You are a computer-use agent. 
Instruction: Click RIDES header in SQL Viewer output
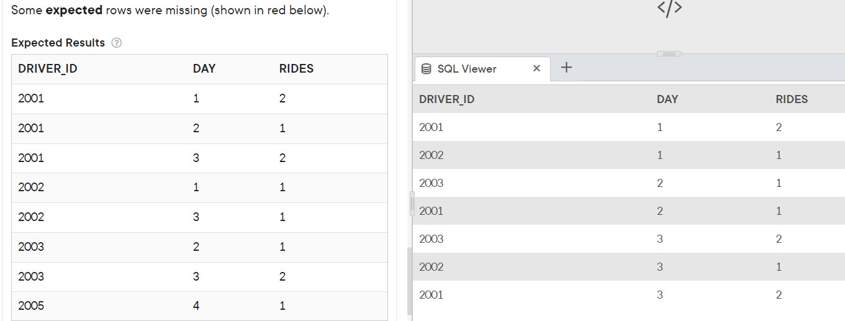pyautogui.click(x=792, y=99)
